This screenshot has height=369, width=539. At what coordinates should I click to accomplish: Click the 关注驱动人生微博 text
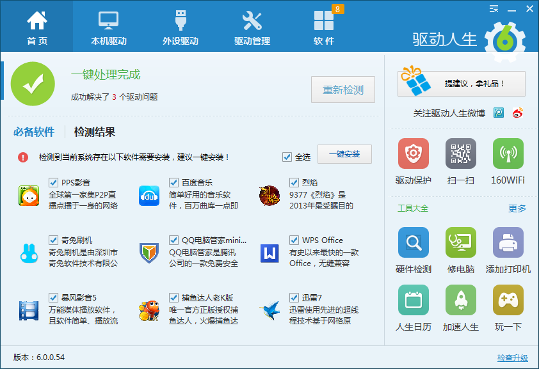449,113
